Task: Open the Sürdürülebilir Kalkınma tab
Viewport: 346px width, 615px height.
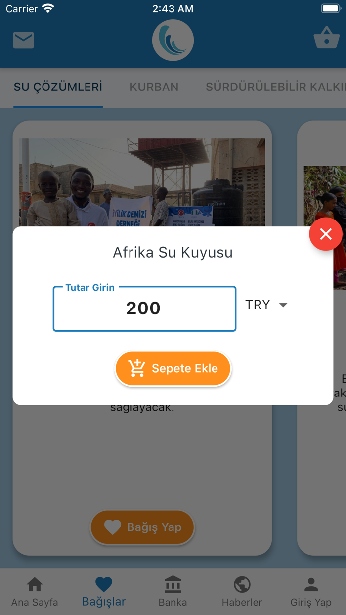Action: (x=275, y=87)
